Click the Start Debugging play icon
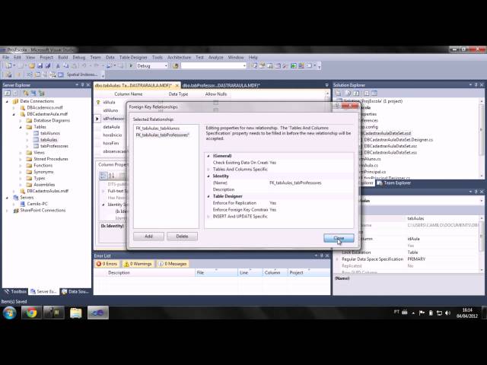Viewport: 487px width, 365px height. click(131, 66)
